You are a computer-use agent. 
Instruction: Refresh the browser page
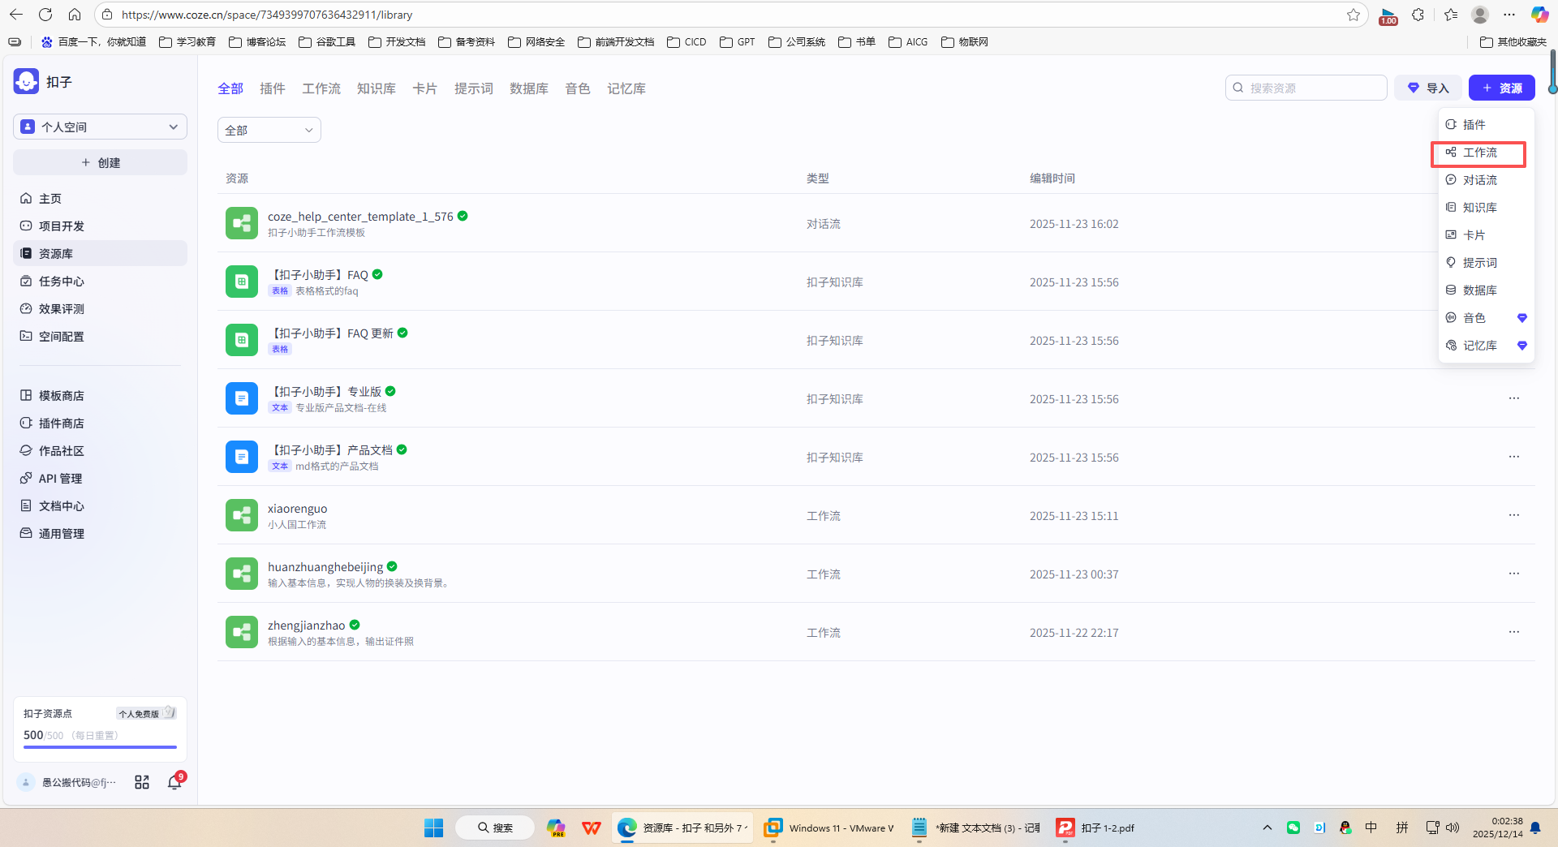point(45,15)
